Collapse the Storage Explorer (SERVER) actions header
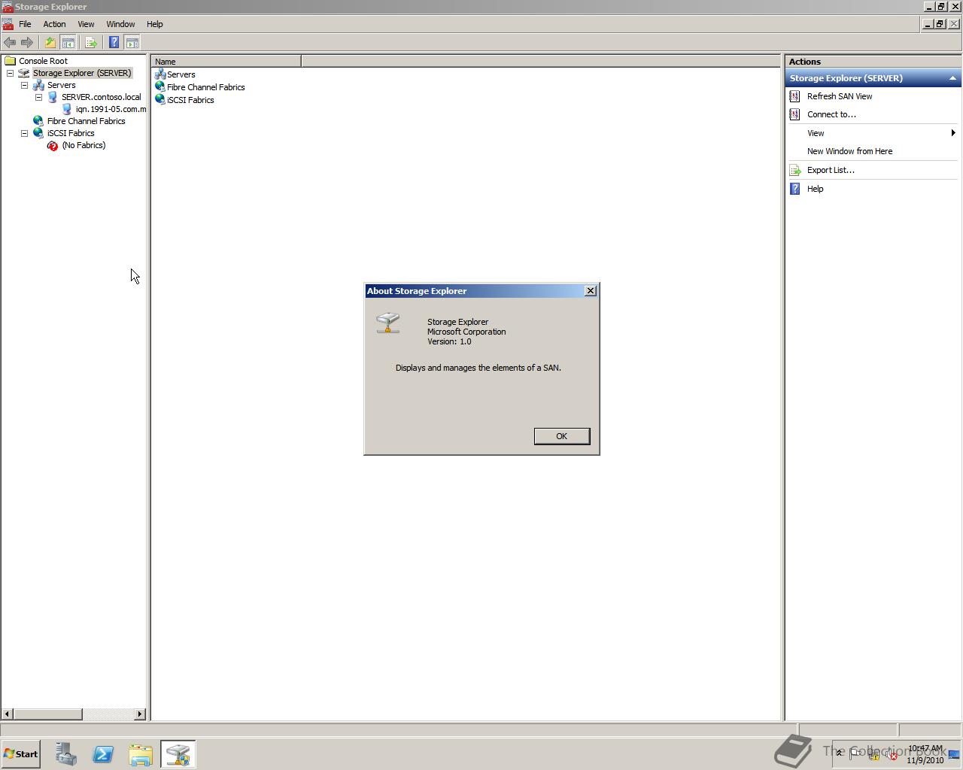This screenshot has width=963, height=770. [952, 78]
